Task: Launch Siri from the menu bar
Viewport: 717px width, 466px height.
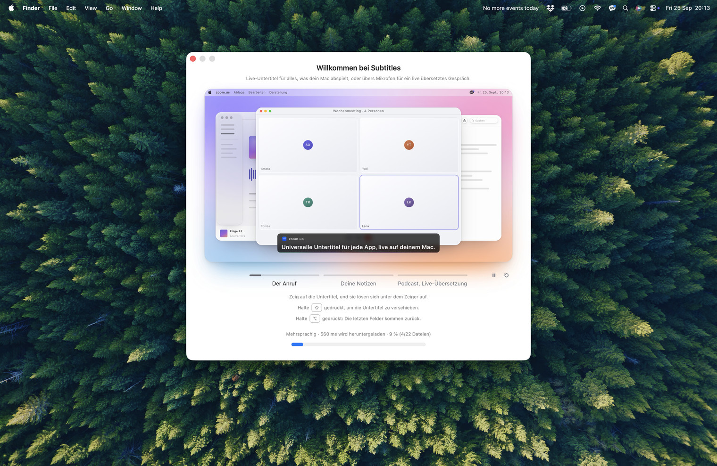Action: click(639, 8)
